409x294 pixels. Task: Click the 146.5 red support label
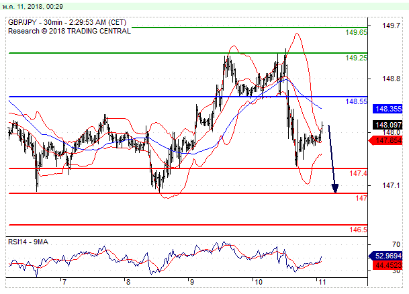point(358,230)
